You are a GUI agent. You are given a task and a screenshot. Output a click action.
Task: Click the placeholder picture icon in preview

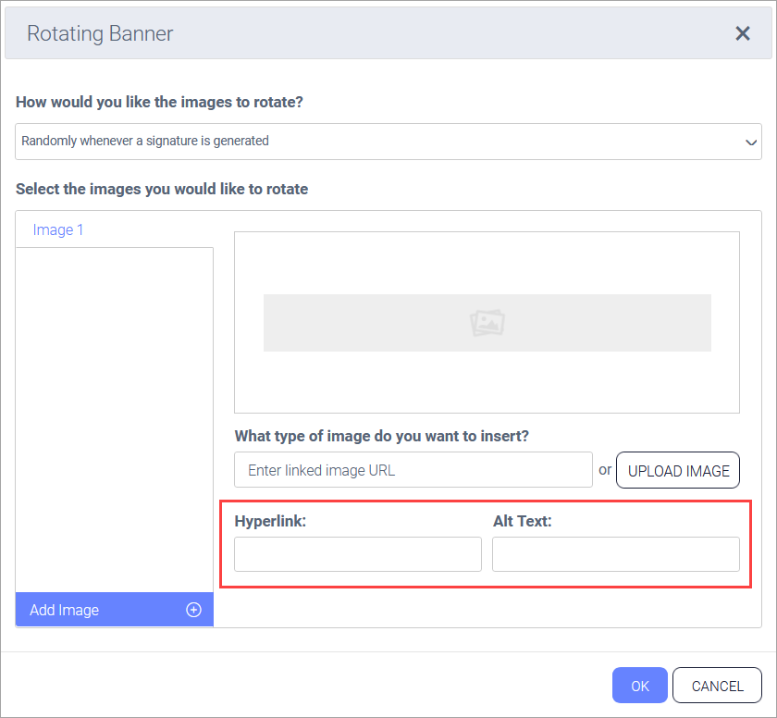click(487, 323)
